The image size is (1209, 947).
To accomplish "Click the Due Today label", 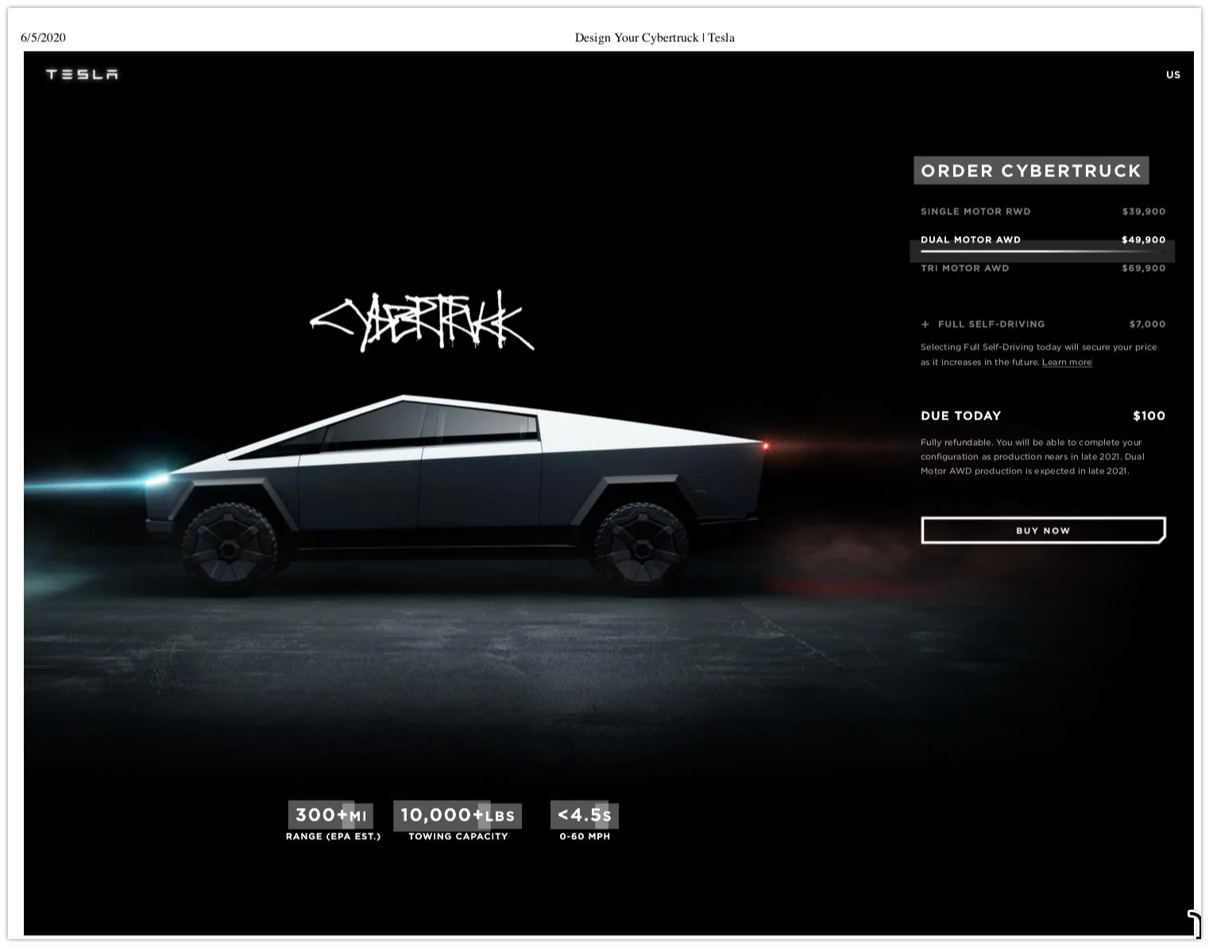I will tap(960, 416).
